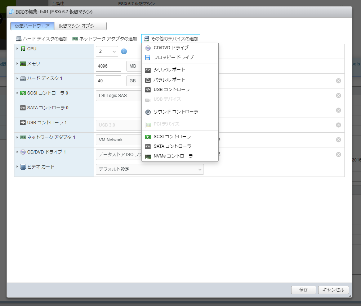The image size is (361, 306).
Task: Click the ネットワーク アダプタ 1 icon
Action: 23,137
